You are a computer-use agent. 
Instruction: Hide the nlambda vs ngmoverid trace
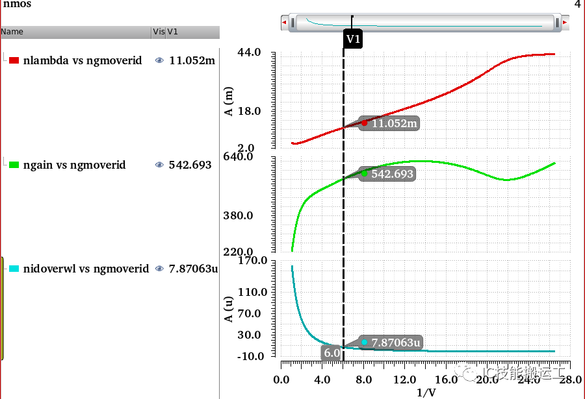coord(159,60)
